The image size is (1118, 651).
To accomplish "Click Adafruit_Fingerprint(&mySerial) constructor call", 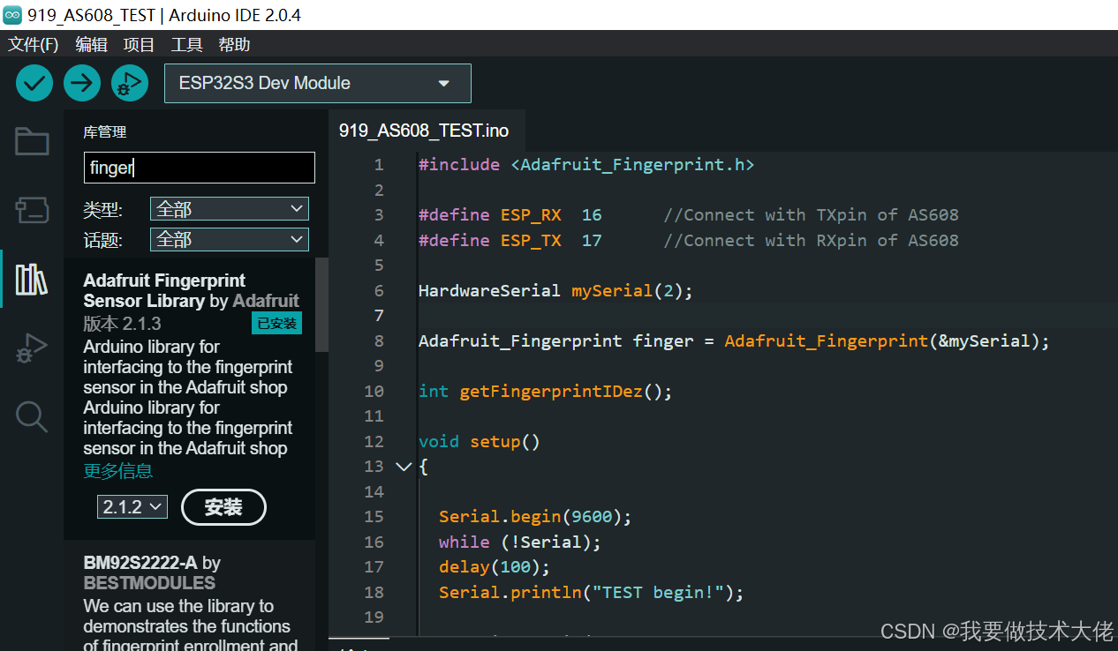I will 888,340.
